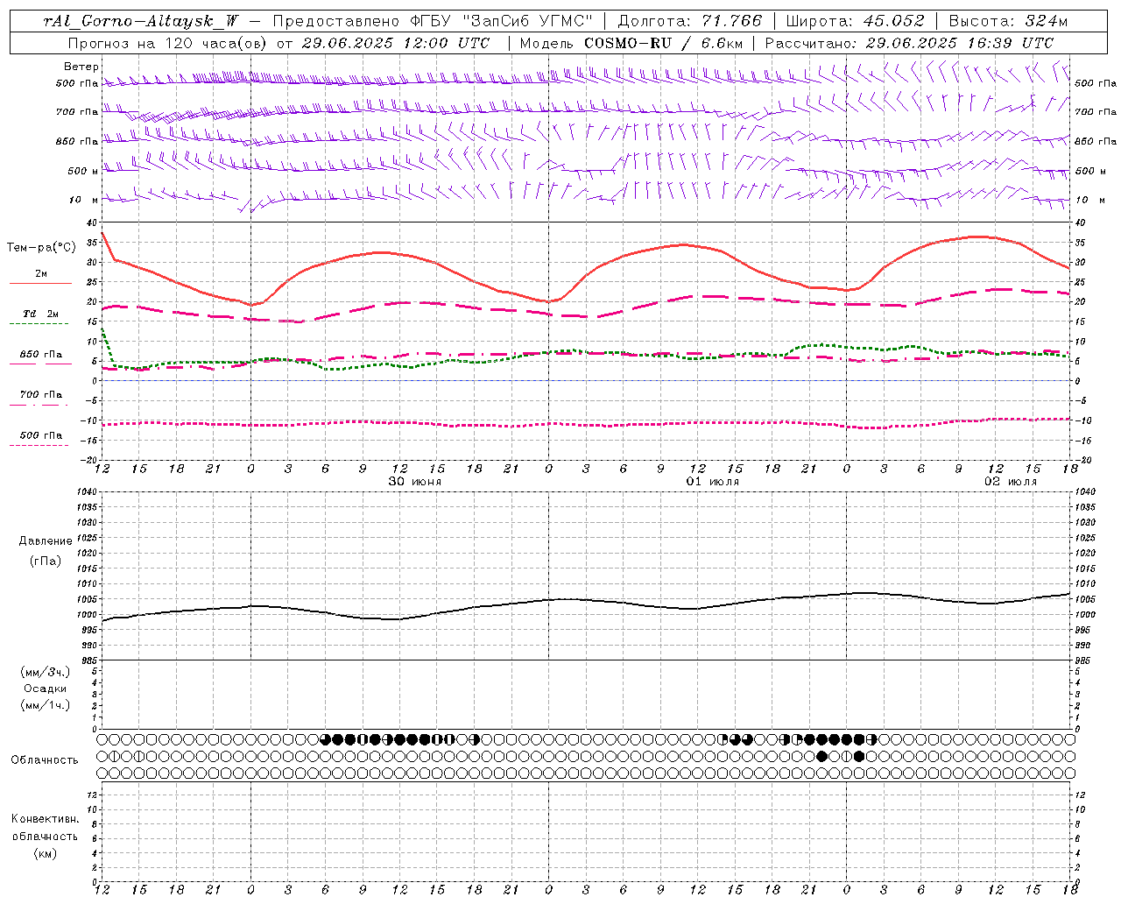The width and height of the screenshot is (1121, 897).
Task: Click the 985 value on right pressure axis
Action: (x=1084, y=660)
